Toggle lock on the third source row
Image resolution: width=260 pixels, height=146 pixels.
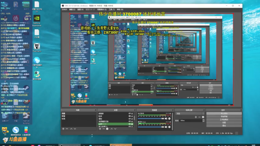(132, 119)
